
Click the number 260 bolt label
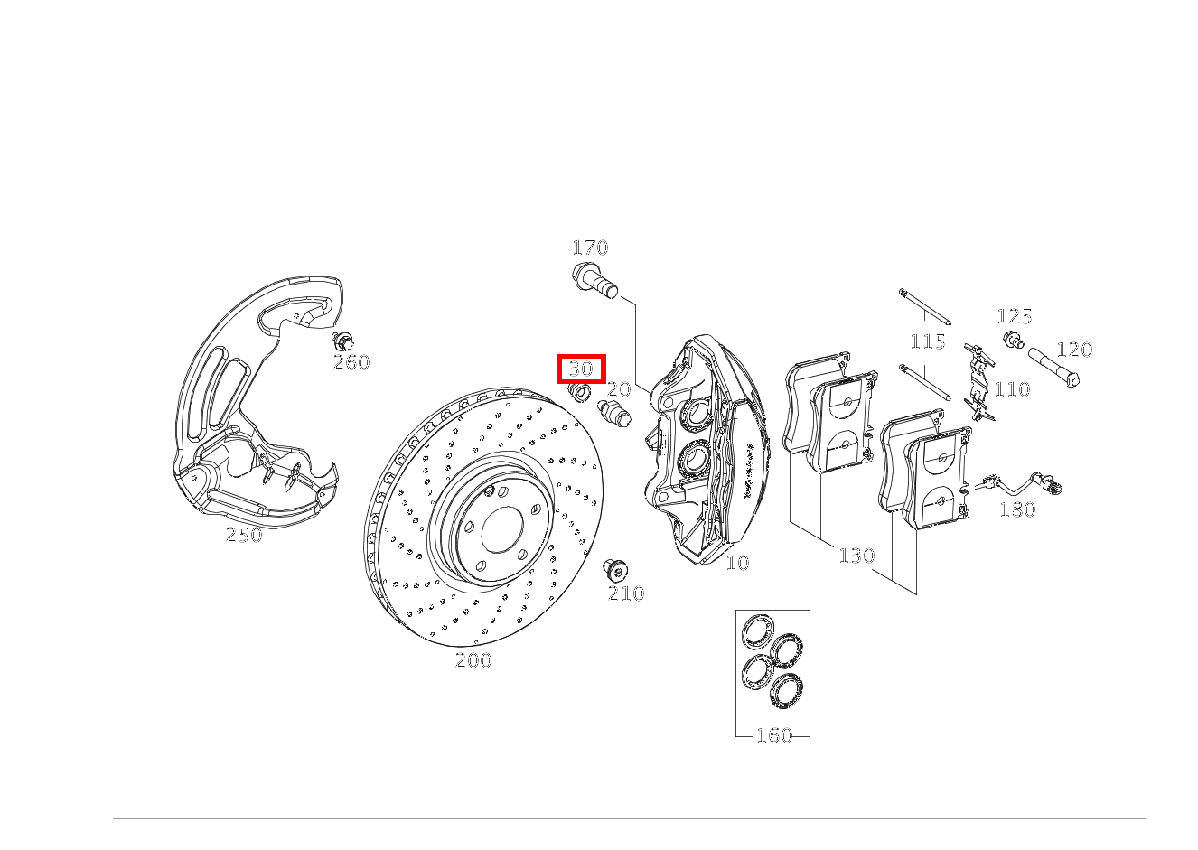(351, 362)
